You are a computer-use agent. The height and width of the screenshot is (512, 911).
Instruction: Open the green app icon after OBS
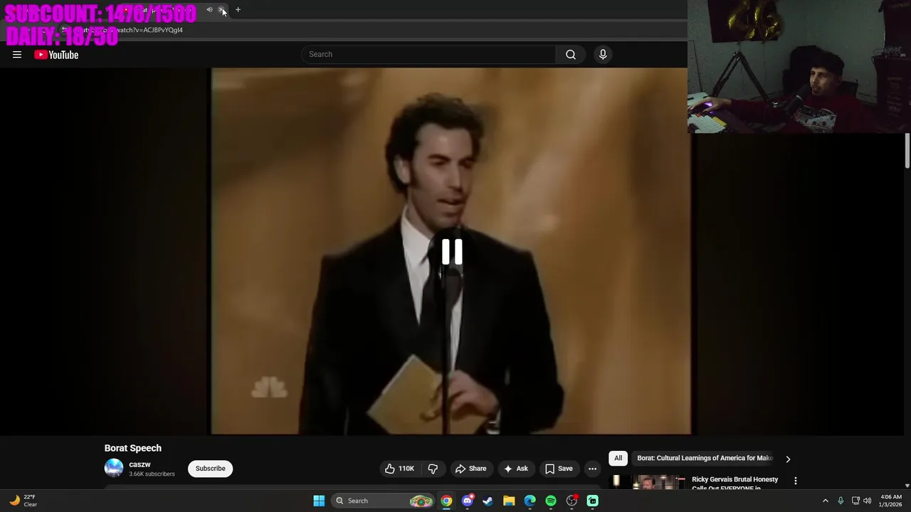(592, 501)
